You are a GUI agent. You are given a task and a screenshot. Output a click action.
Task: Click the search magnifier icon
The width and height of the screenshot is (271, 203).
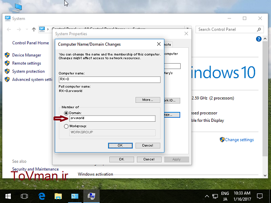click(259, 29)
